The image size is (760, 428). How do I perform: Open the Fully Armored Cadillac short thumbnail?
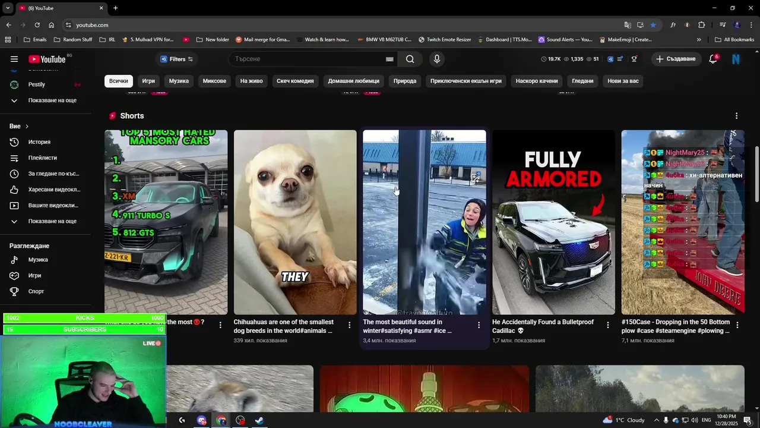[x=553, y=222]
